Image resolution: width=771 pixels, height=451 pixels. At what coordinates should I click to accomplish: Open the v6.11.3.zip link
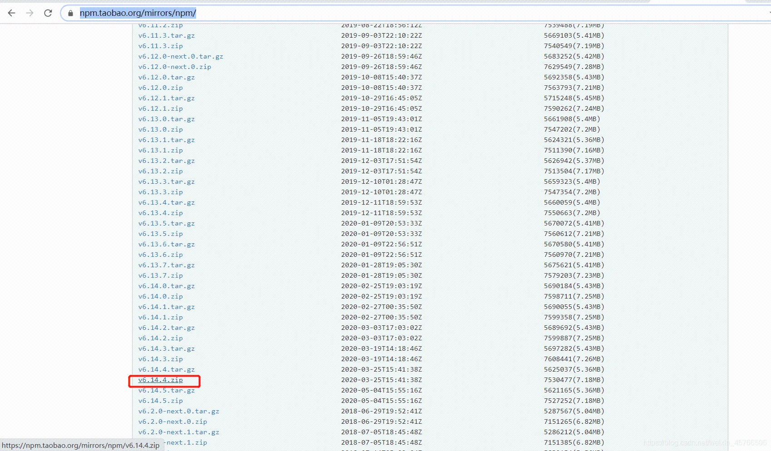tap(161, 46)
